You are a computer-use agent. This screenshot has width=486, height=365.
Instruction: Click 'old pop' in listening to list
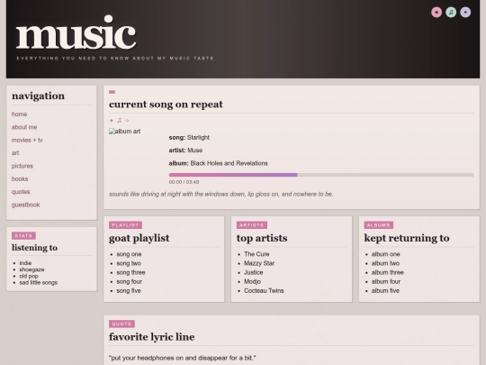[29, 277]
